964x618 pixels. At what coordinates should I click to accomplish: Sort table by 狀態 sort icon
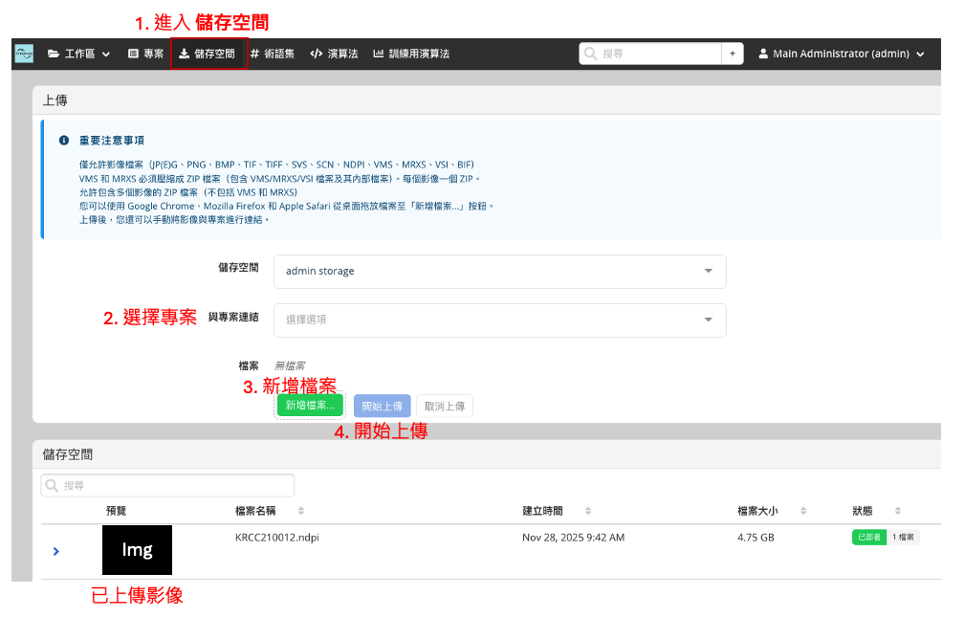[x=898, y=511]
